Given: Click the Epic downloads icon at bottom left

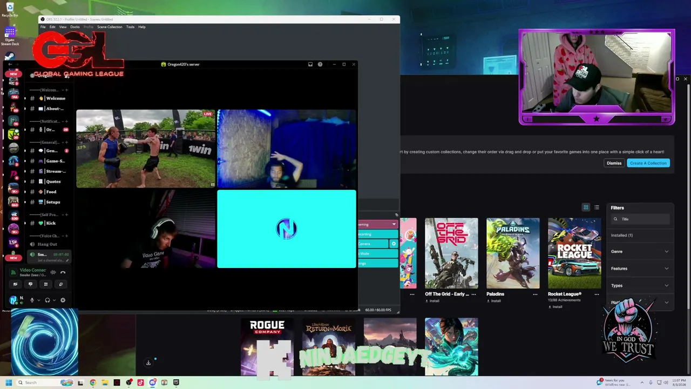Looking at the screenshot, I should (x=148, y=363).
